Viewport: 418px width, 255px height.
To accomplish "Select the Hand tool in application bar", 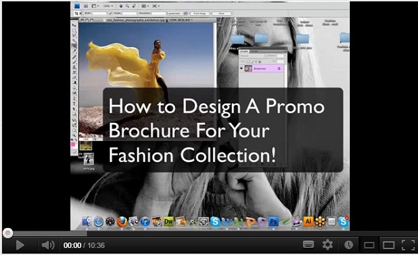I will (x=121, y=6).
